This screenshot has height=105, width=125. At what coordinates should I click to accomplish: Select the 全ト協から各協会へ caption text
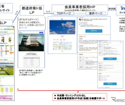pyautogui.click(x=31, y=73)
